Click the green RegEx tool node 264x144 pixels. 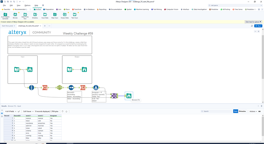[x=60, y=88]
